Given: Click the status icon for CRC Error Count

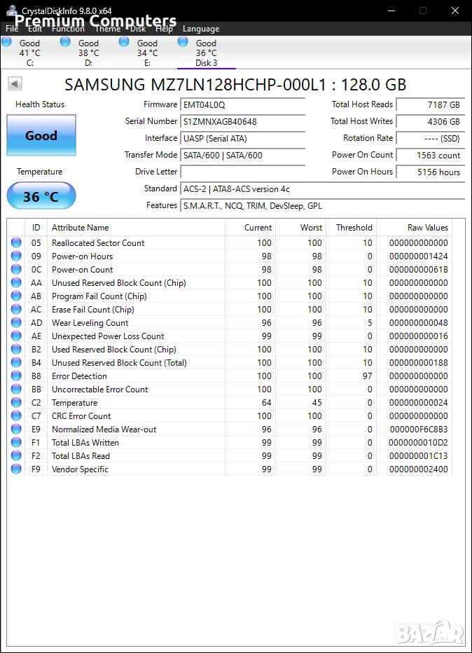Looking at the screenshot, I should point(16,415).
